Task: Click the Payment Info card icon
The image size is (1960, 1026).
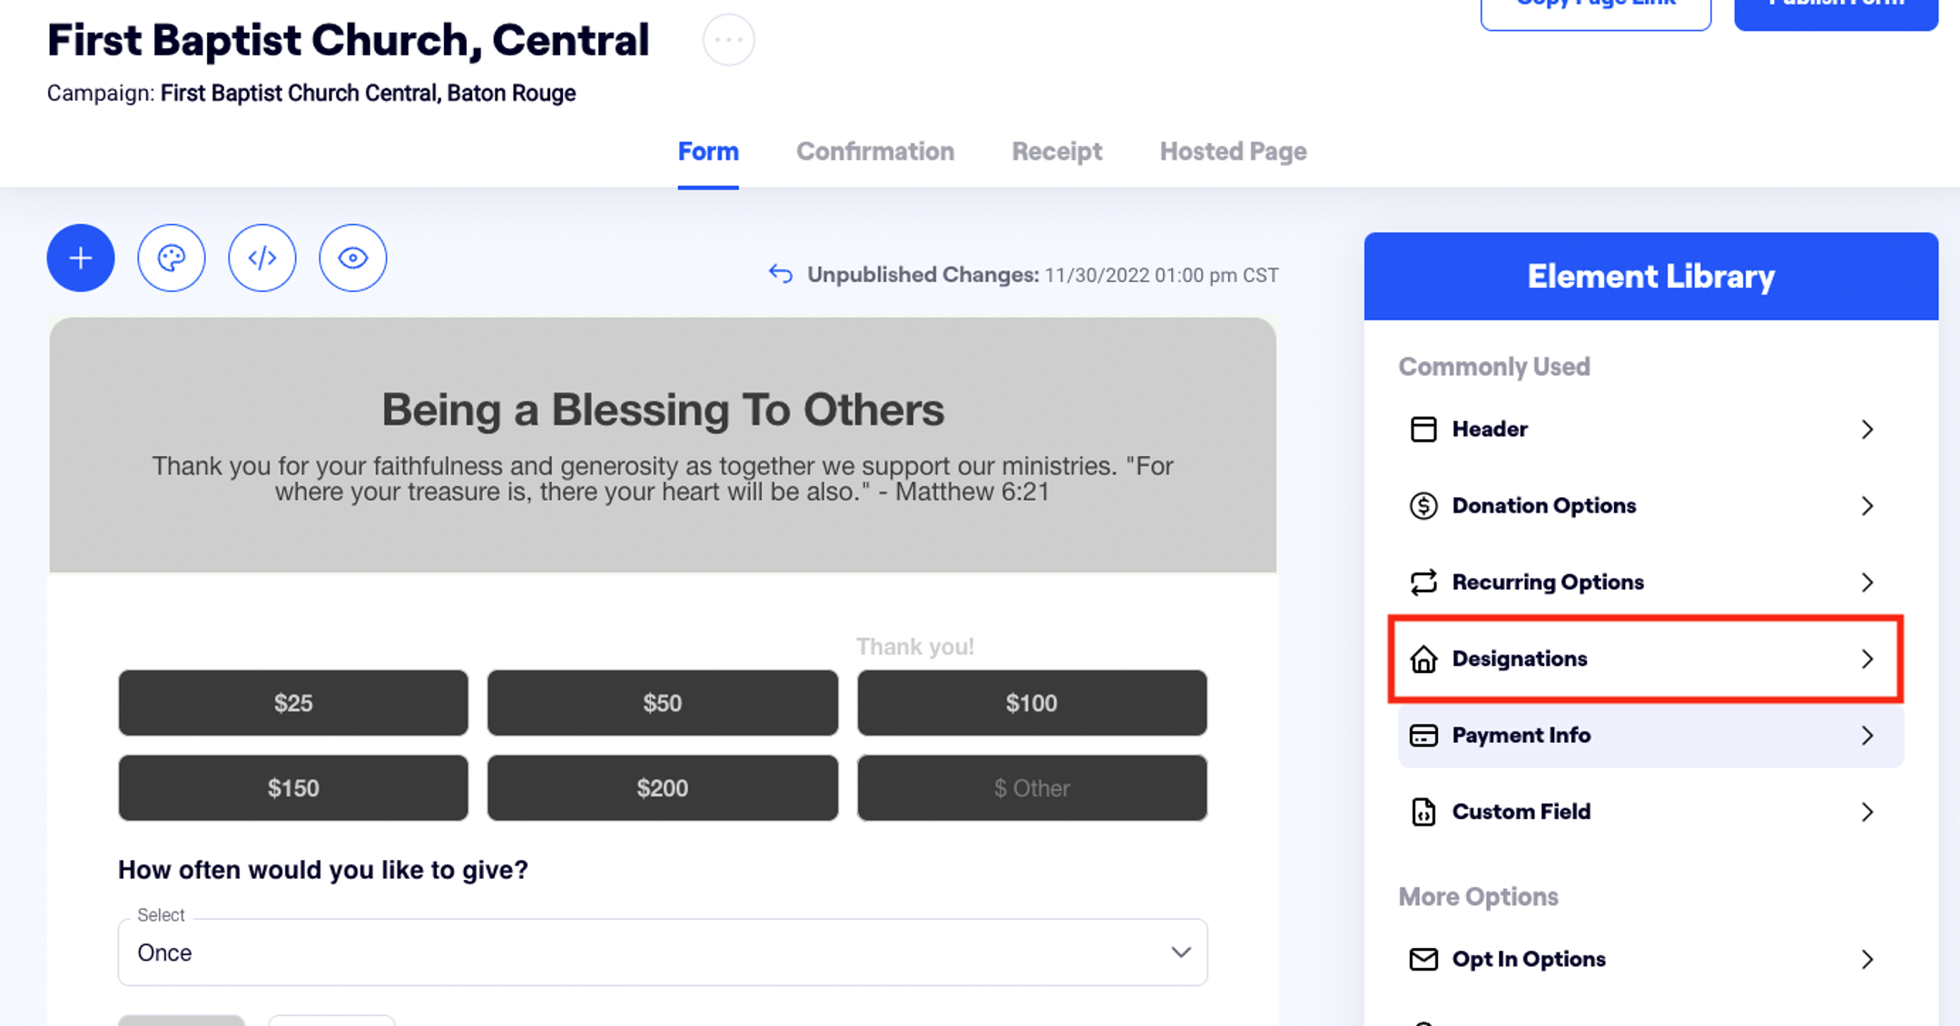Action: (x=1423, y=735)
